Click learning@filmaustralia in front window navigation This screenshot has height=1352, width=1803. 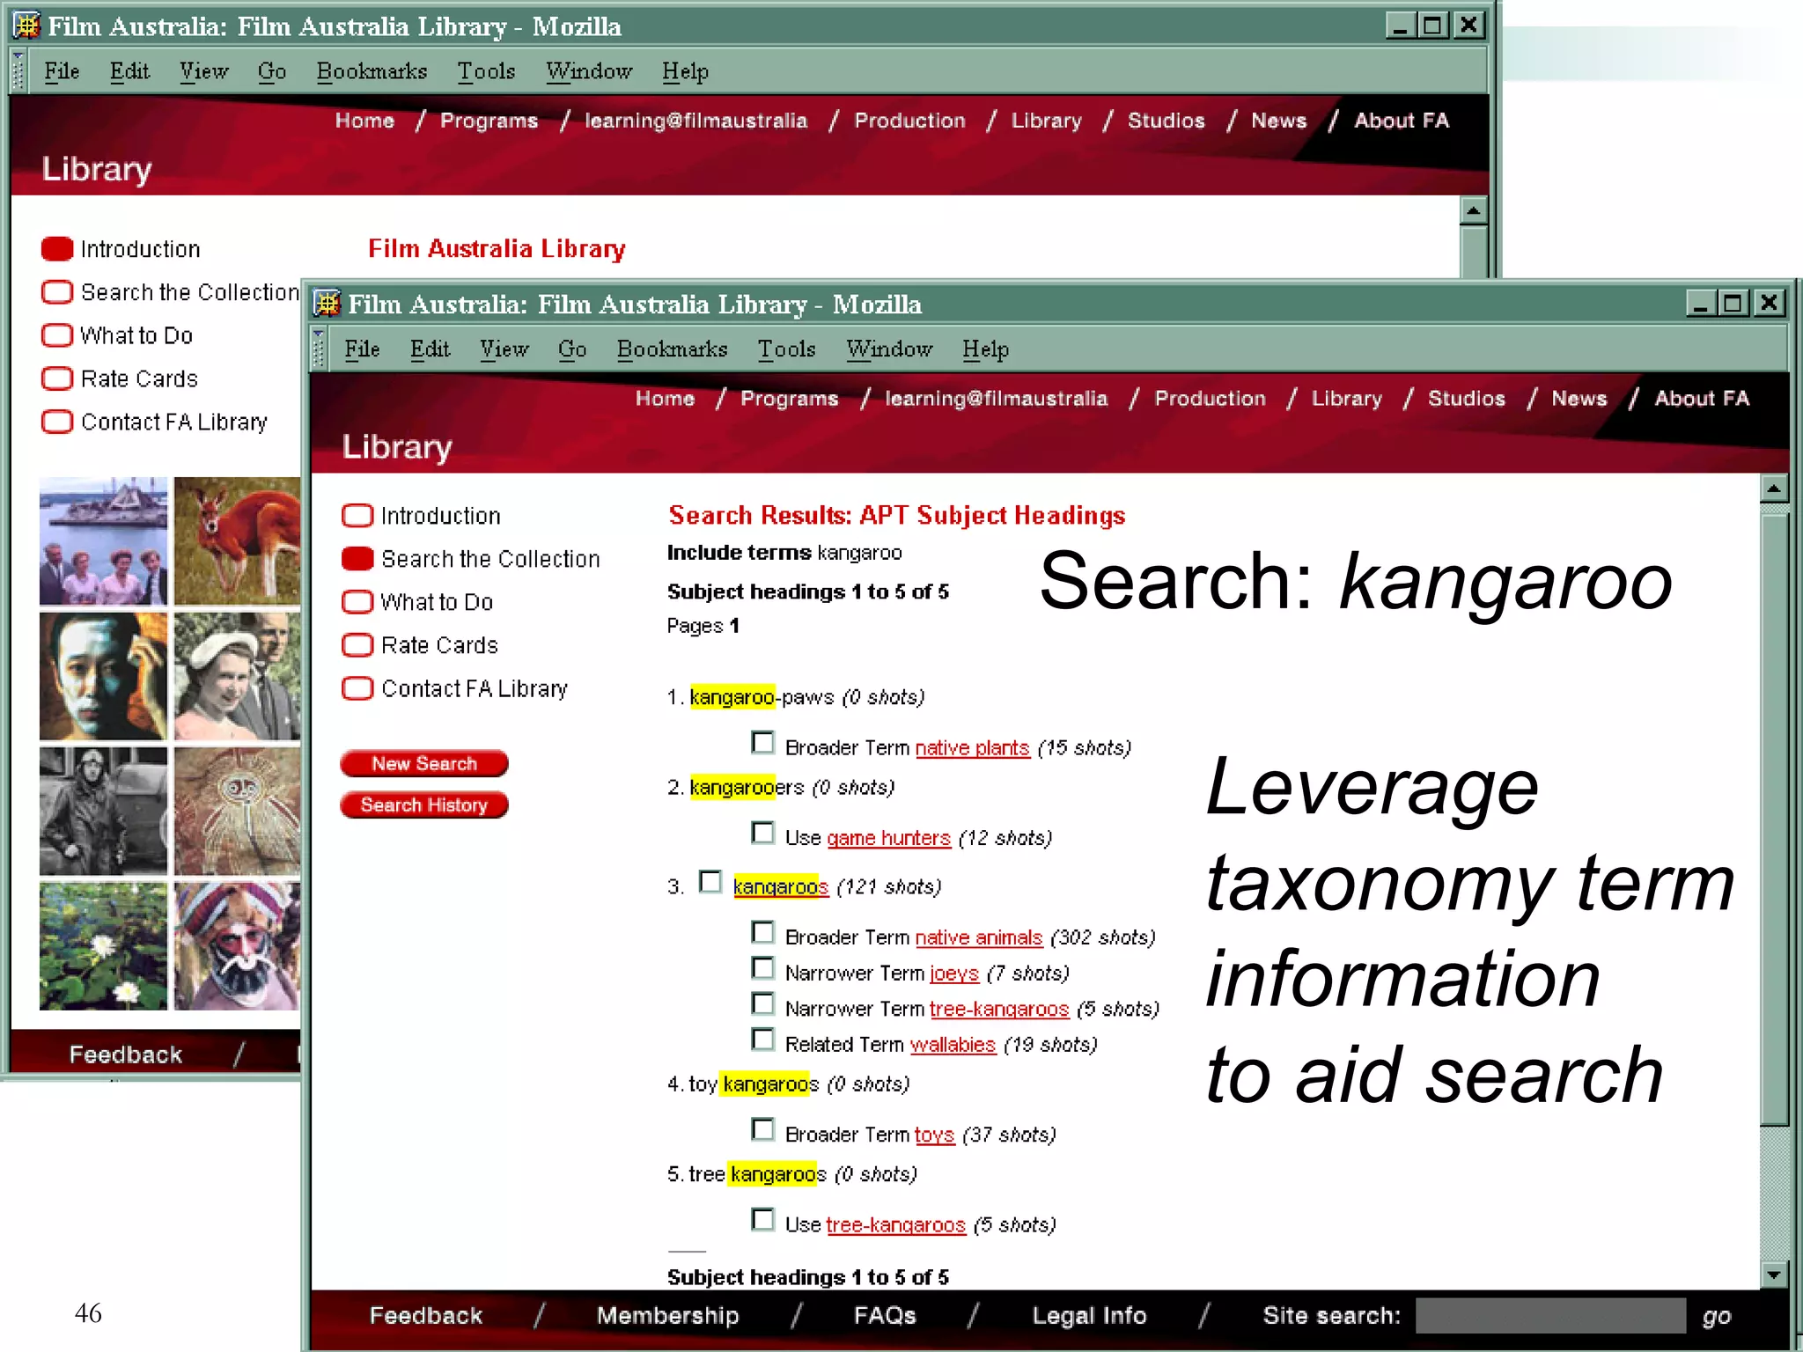[996, 399]
